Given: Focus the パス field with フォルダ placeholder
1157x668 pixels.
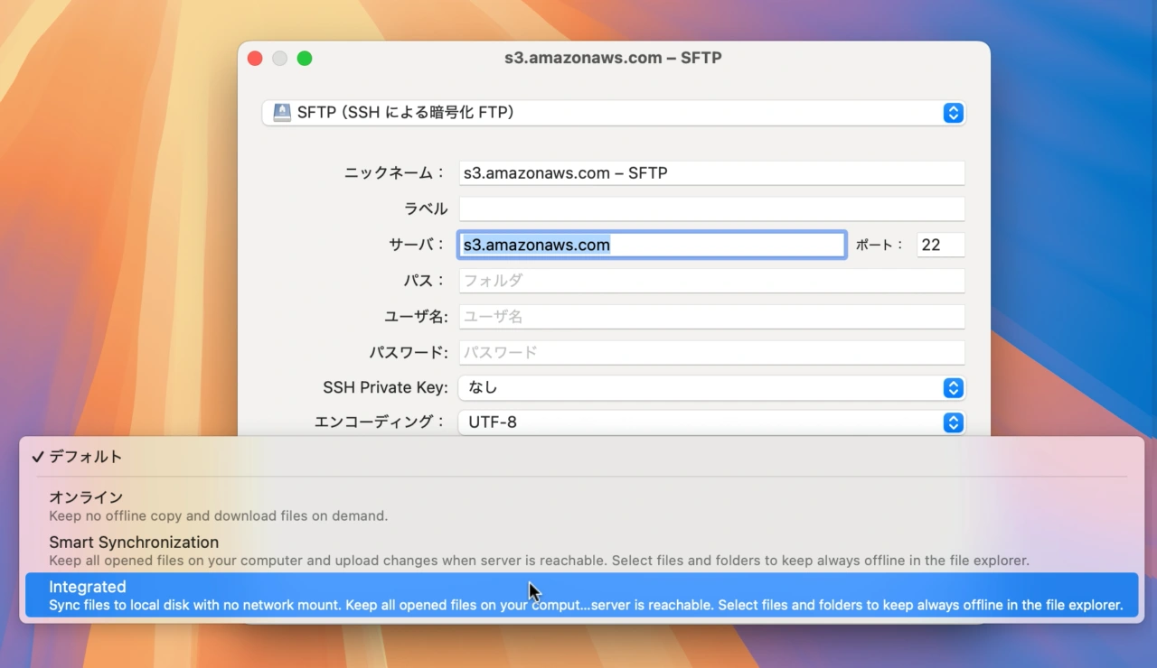Looking at the screenshot, I should 710,281.
